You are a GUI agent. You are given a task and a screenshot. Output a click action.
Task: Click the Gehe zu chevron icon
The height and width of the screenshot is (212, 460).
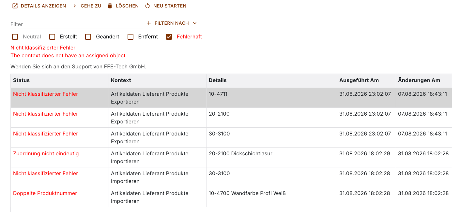[75, 6]
